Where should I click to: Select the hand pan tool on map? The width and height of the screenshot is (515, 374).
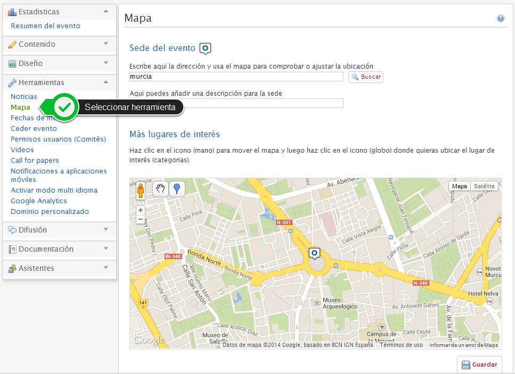pyautogui.click(x=160, y=189)
